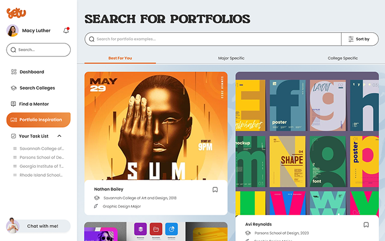Collapse Your Task List chevron
385x241 pixels.
[59, 136]
